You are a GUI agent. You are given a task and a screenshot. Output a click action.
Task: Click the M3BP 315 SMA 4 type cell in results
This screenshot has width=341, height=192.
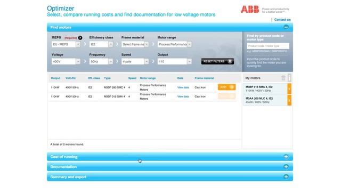click(115, 97)
